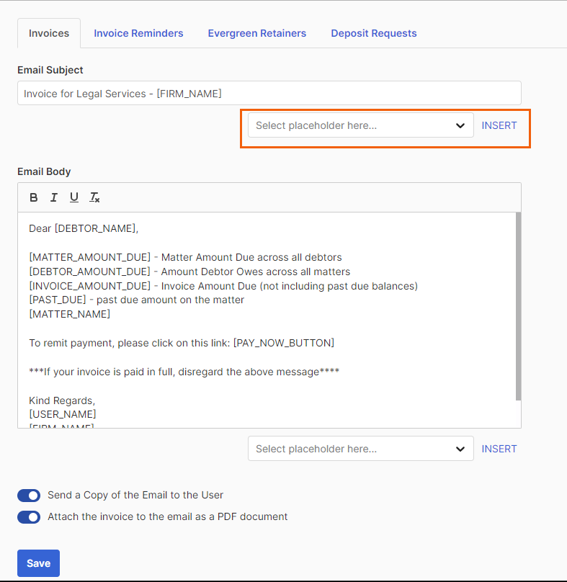Click the [MATTER_NAME] line in body

(x=69, y=314)
